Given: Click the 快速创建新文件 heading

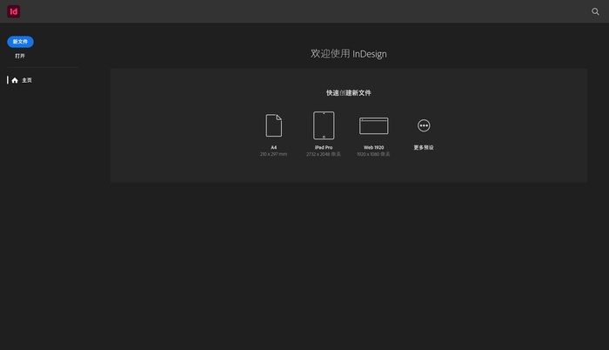Looking at the screenshot, I should (348, 92).
